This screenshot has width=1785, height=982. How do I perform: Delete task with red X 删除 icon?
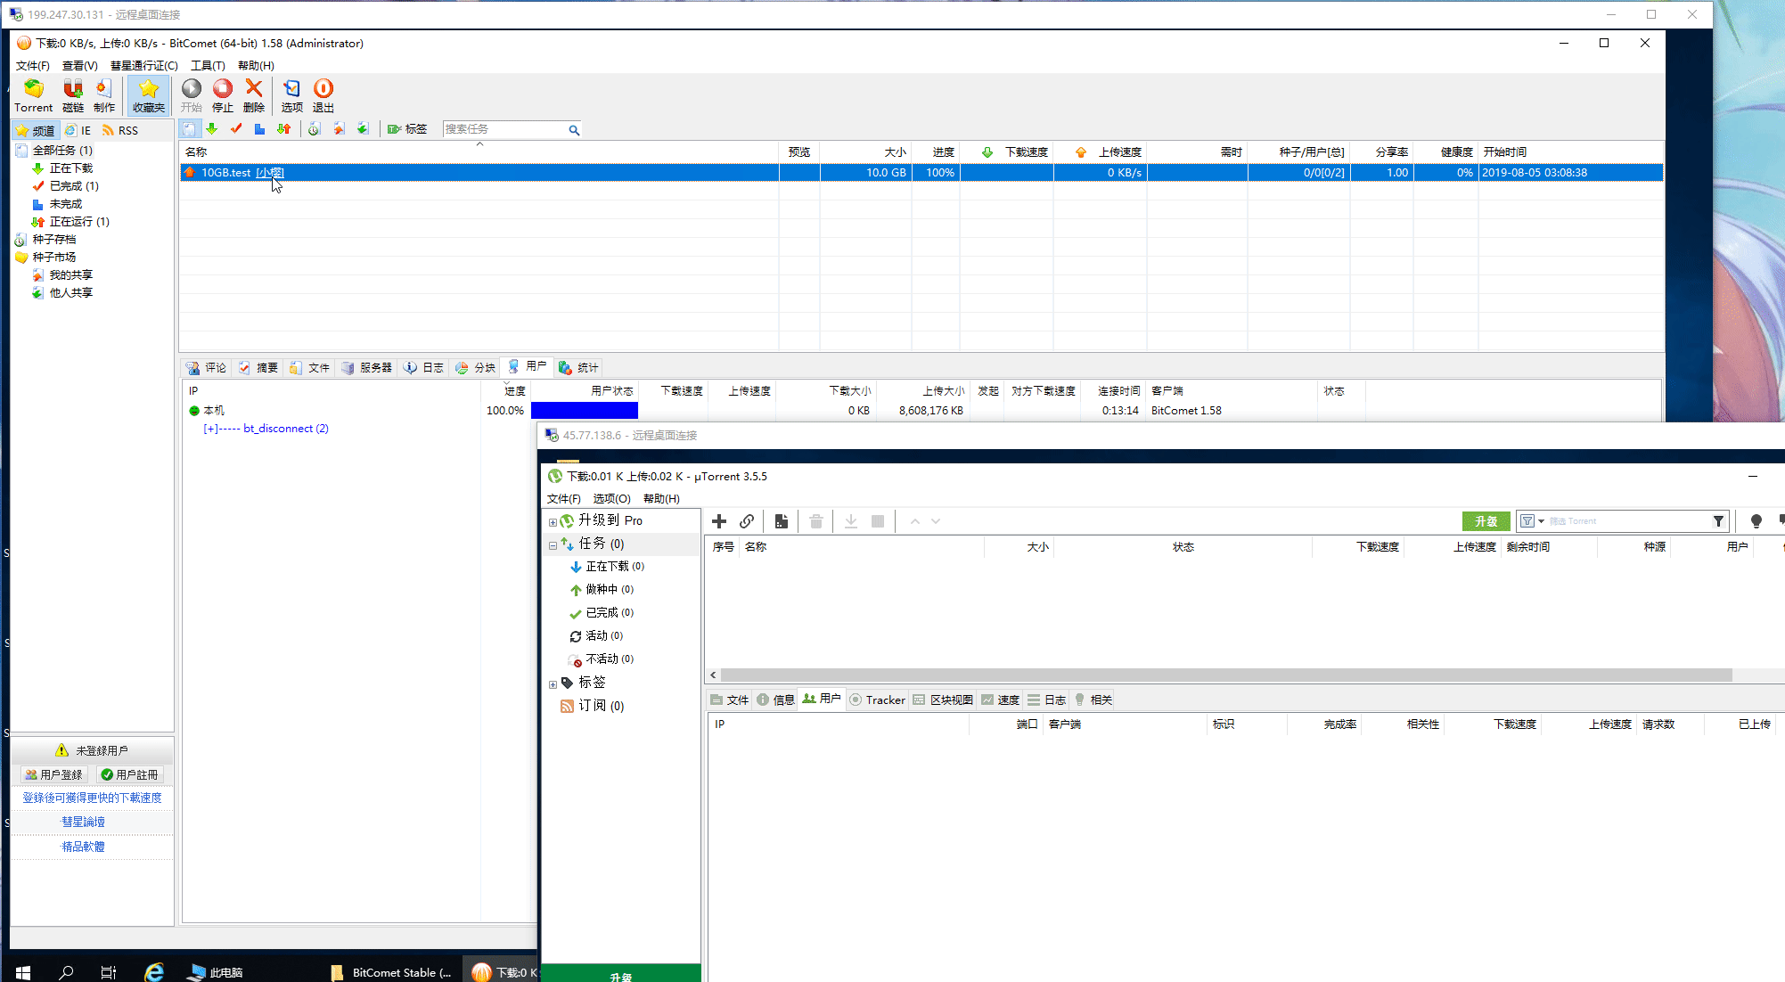(254, 95)
